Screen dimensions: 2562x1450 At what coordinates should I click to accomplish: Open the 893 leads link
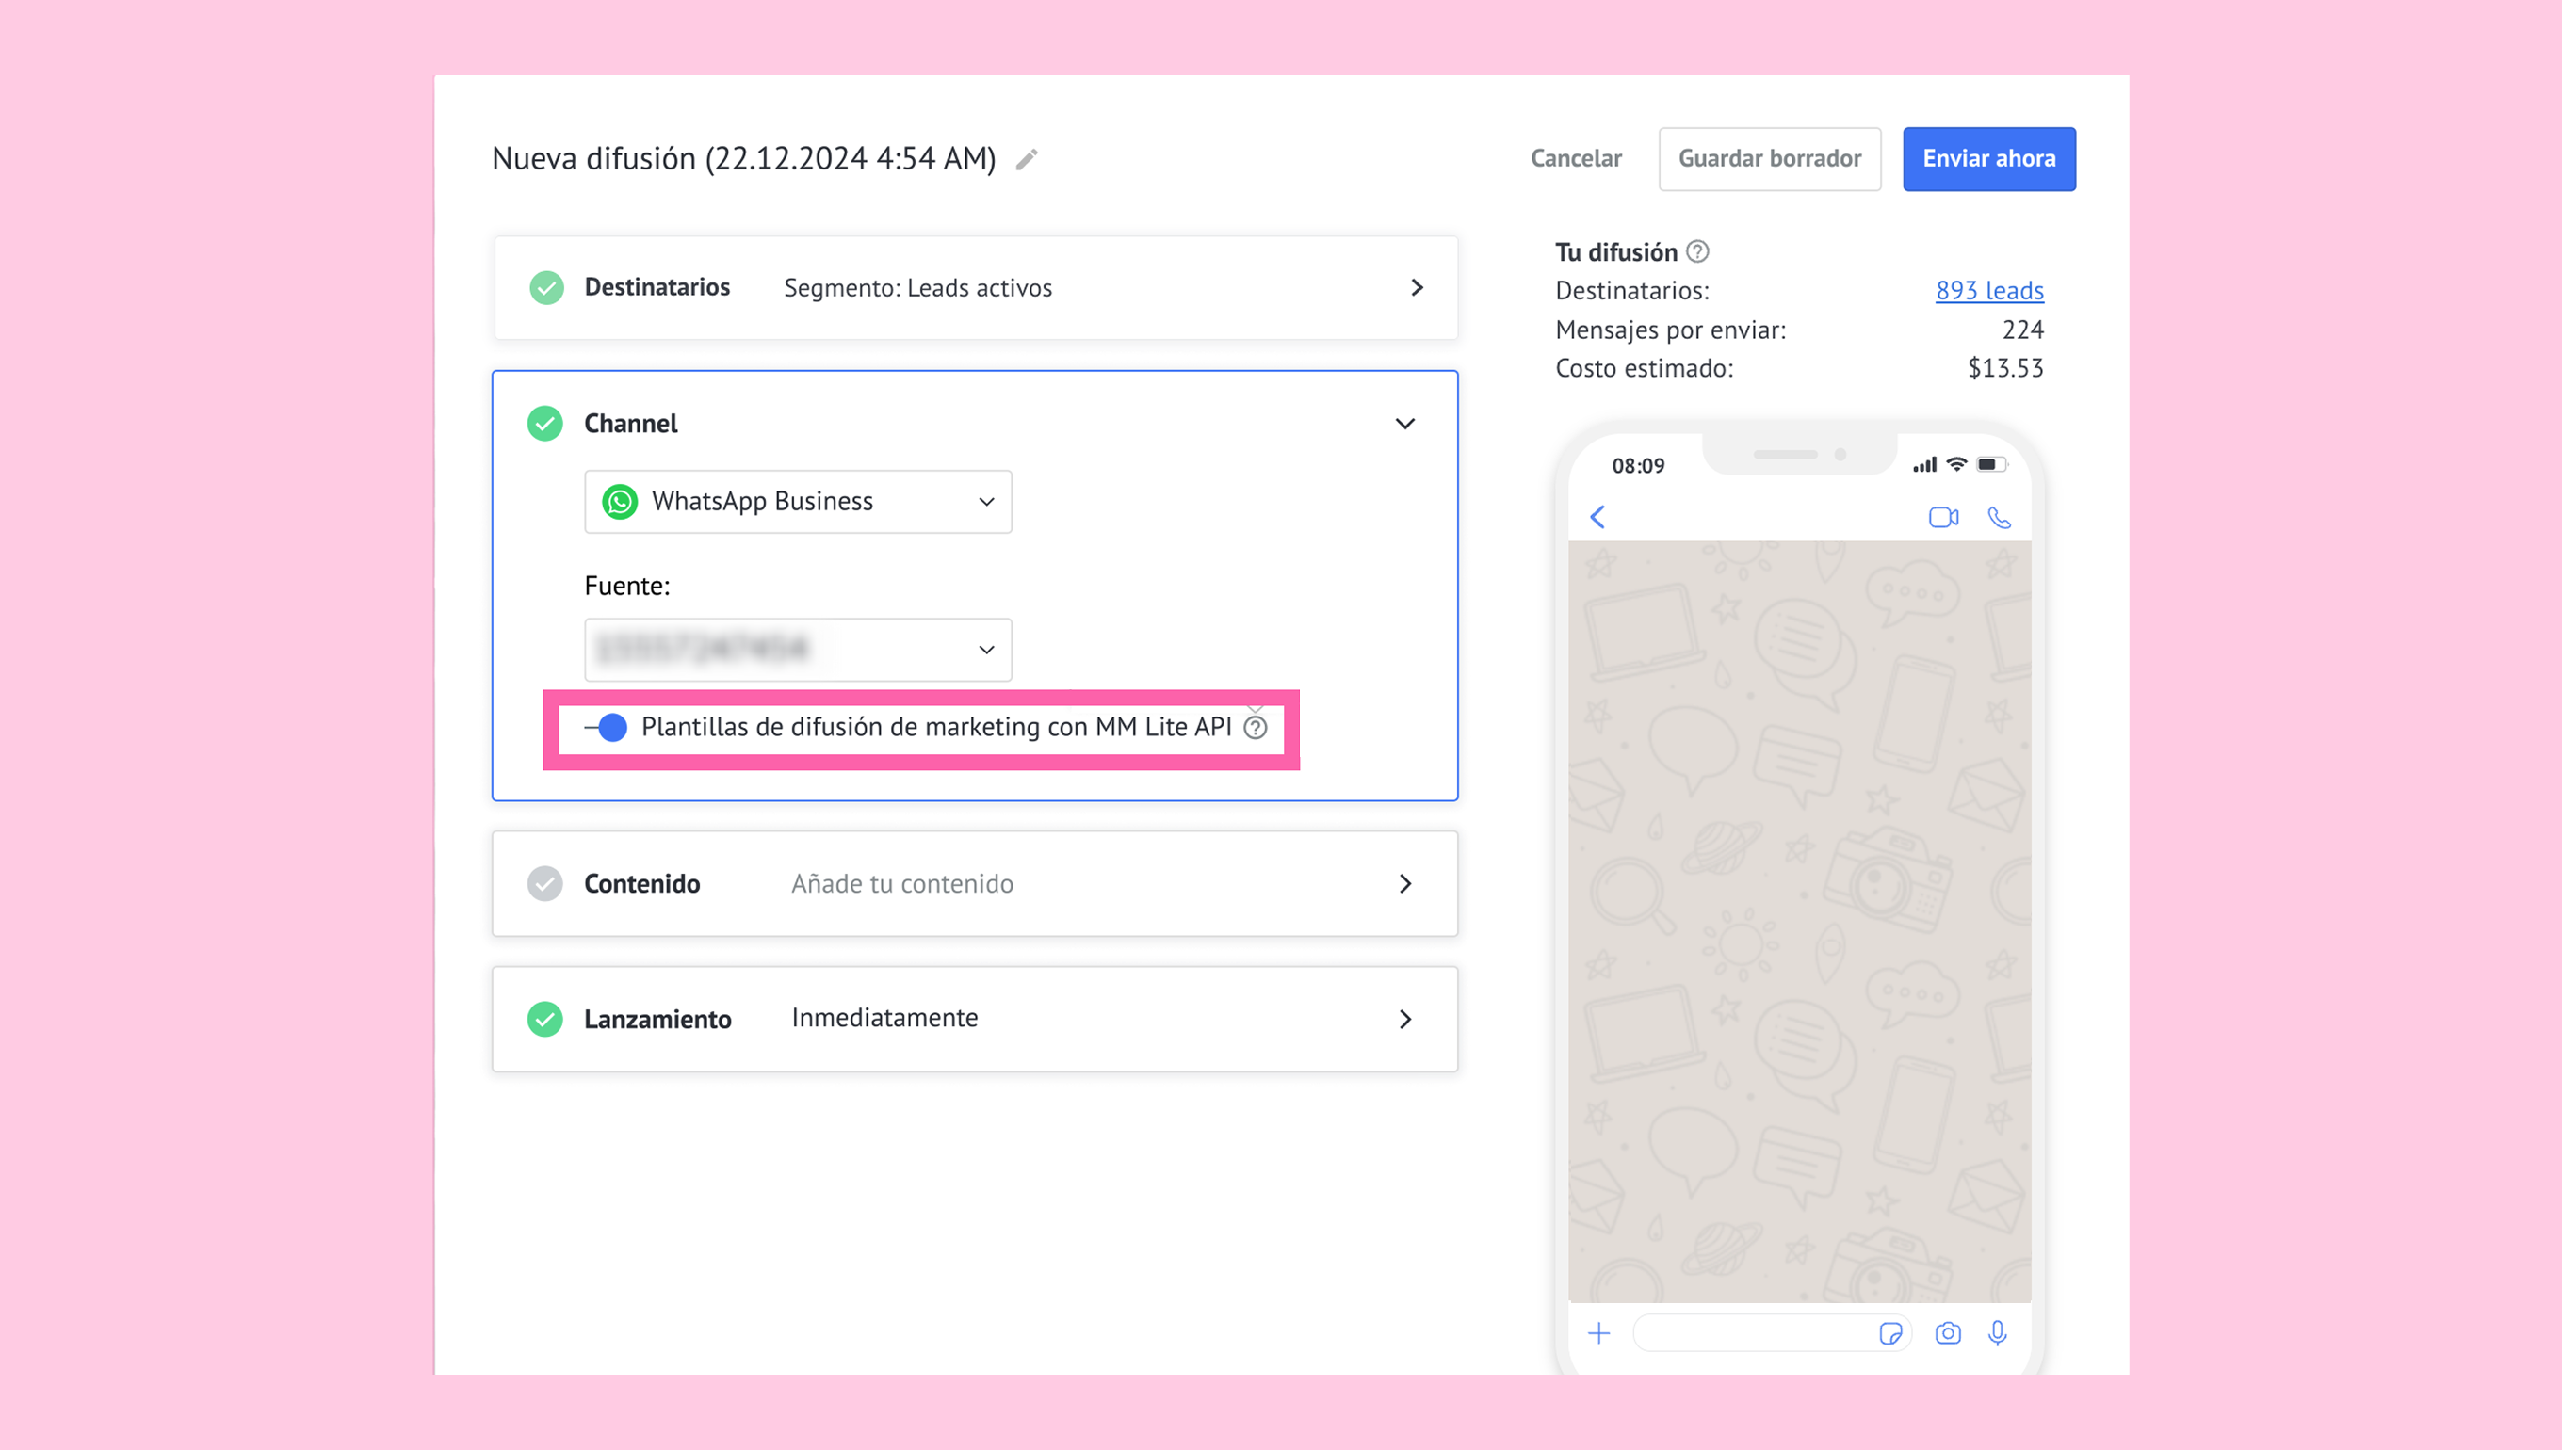pos(1989,291)
